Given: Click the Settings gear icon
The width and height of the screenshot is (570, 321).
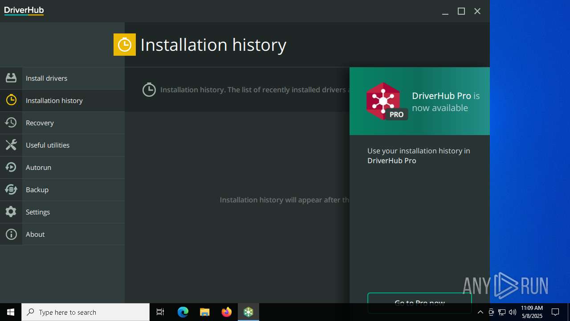Looking at the screenshot, I should click(x=11, y=212).
